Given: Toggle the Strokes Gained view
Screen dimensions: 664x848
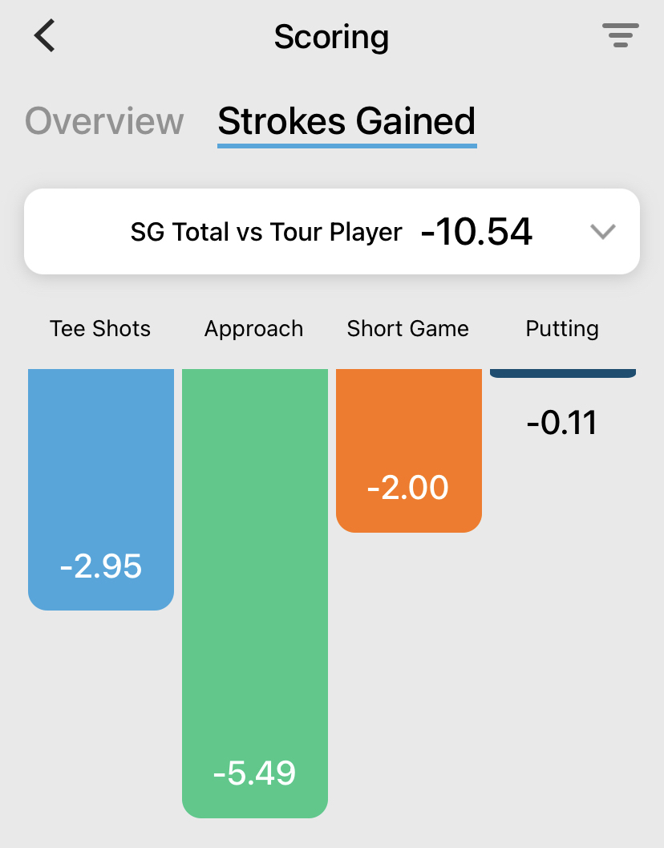Looking at the screenshot, I should (346, 121).
